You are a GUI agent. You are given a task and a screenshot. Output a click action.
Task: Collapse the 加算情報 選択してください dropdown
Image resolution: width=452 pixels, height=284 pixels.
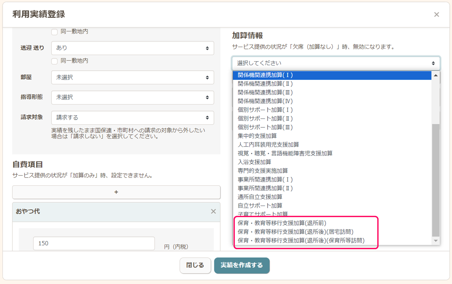coord(336,63)
